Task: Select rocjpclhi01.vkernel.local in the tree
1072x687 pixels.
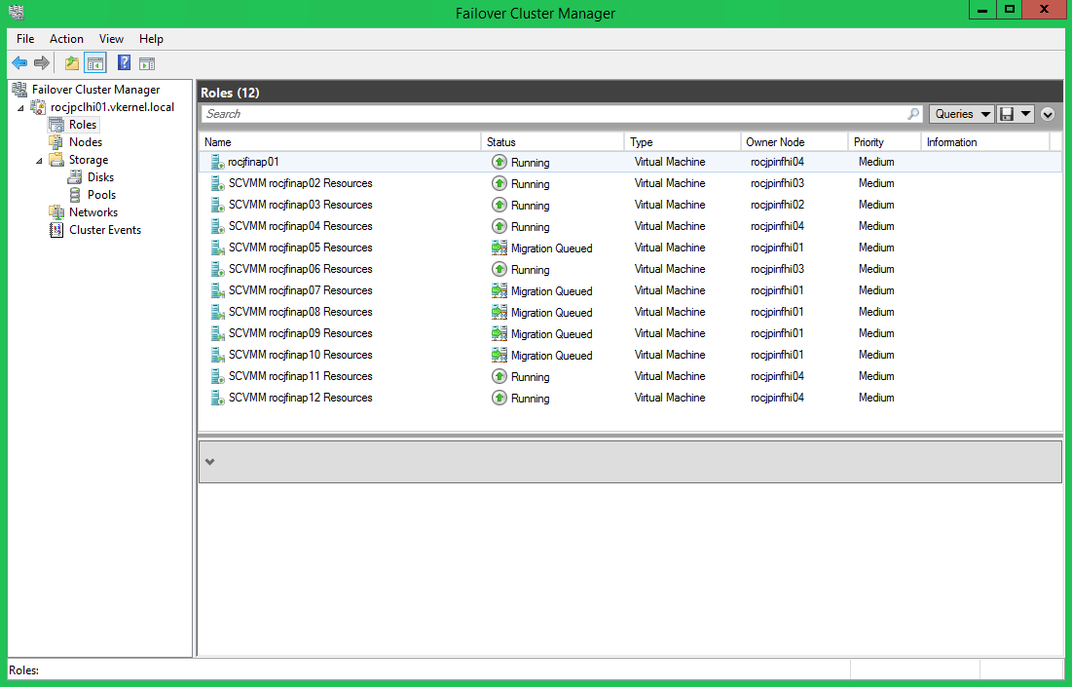Action: click(x=112, y=107)
